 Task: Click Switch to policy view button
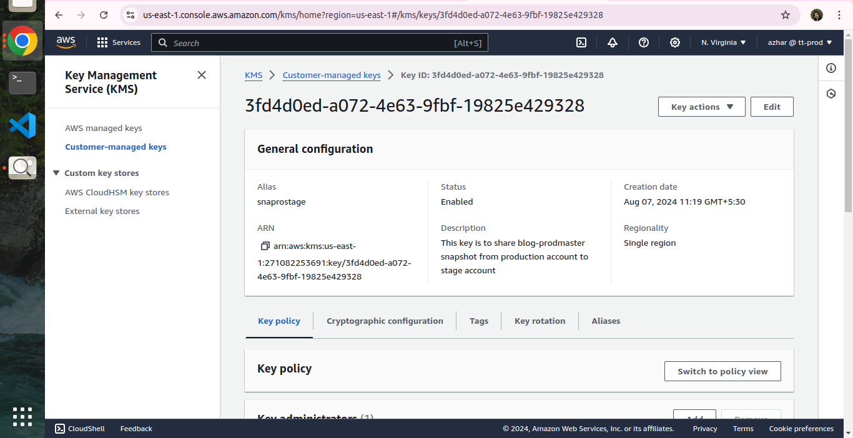[722, 371]
